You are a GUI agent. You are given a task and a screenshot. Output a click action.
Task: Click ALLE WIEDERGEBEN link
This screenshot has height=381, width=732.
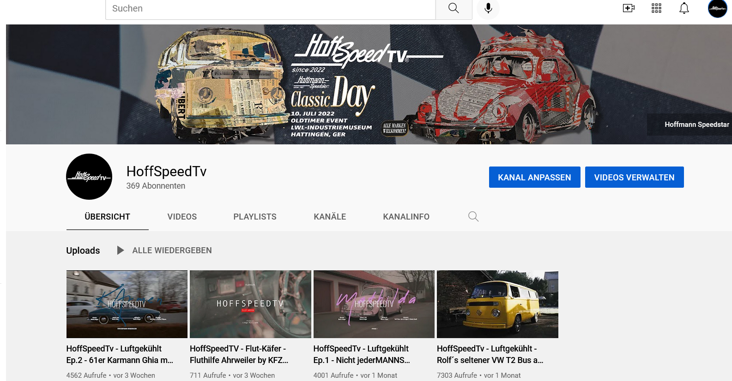[x=172, y=250]
